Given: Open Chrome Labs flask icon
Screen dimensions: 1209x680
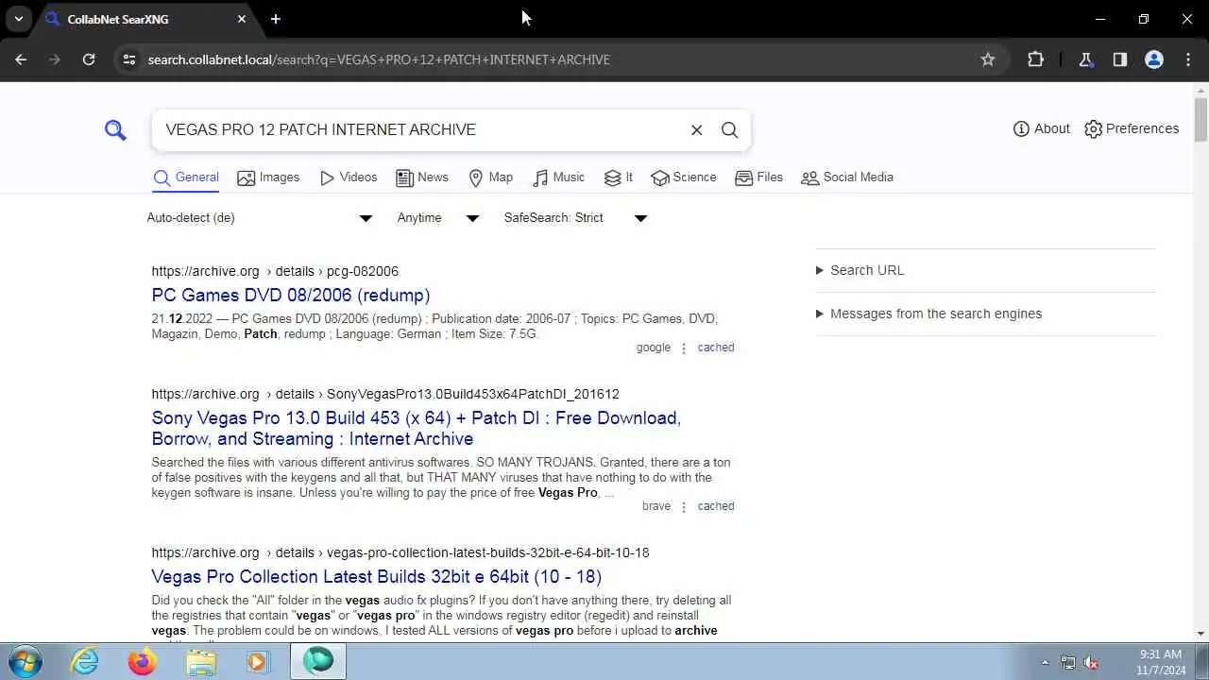Looking at the screenshot, I should click(x=1086, y=59).
